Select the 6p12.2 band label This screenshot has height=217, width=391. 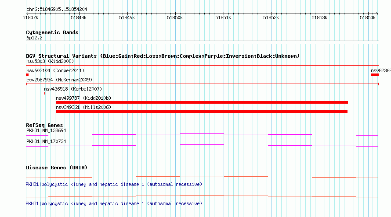[x=34, y=38]
